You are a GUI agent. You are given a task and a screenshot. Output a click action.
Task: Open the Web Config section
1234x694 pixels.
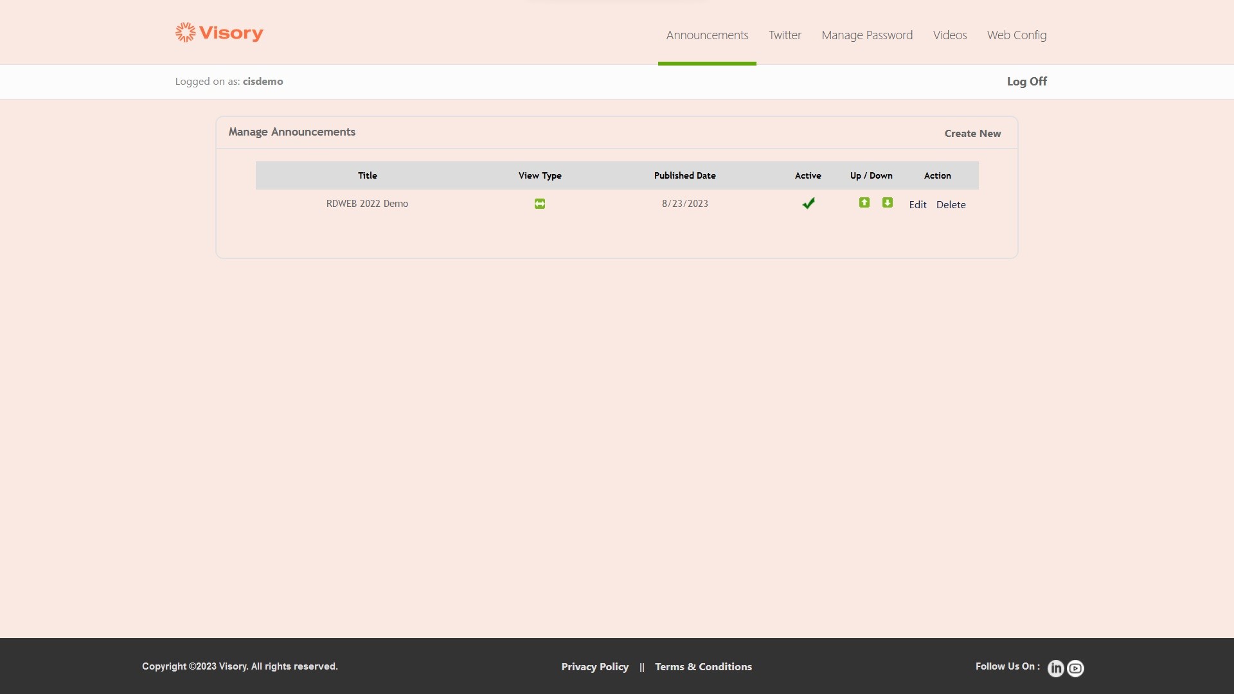click(1017, 35)
